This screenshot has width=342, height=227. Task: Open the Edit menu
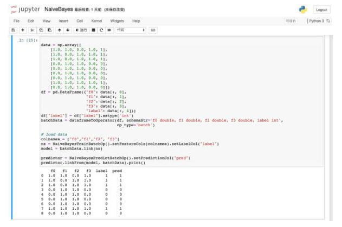coord(31,21)
